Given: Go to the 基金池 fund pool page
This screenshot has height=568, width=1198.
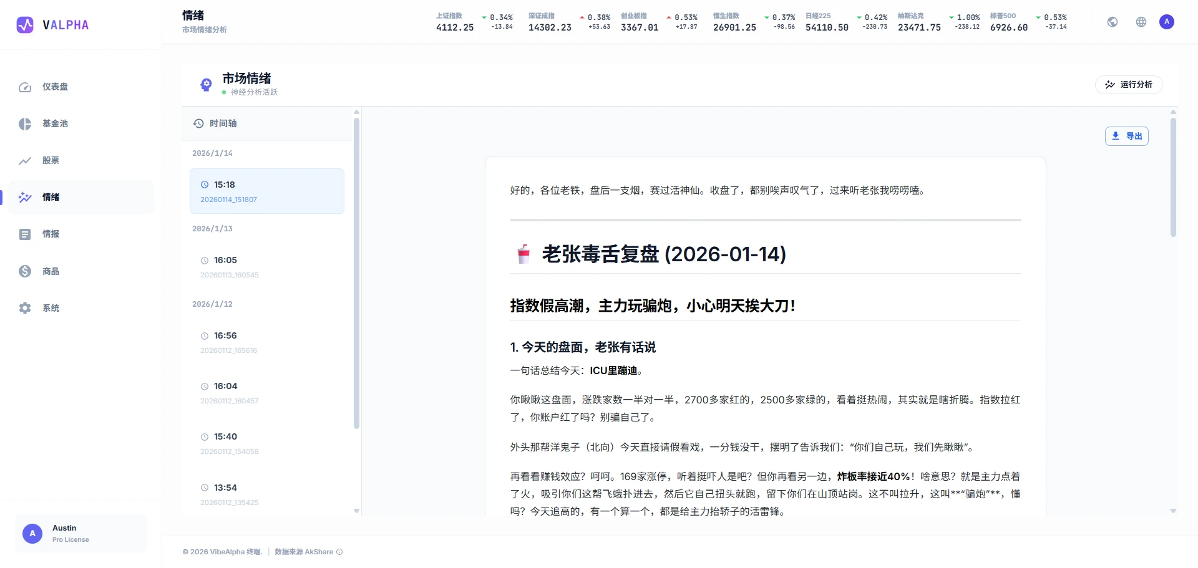Looking at the screenshot, I should (x=81, y=123).
